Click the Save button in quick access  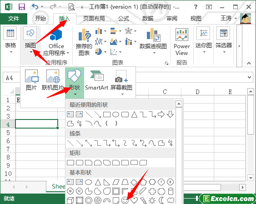point(22,7)
